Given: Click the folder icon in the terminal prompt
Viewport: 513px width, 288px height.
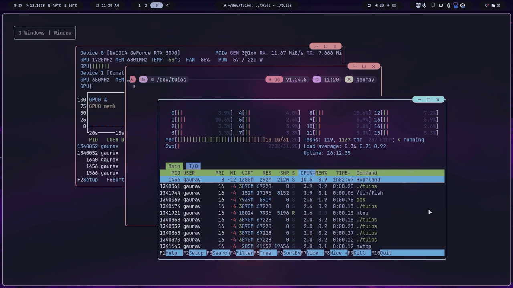Looking at the screenshot, I should 143,80.
